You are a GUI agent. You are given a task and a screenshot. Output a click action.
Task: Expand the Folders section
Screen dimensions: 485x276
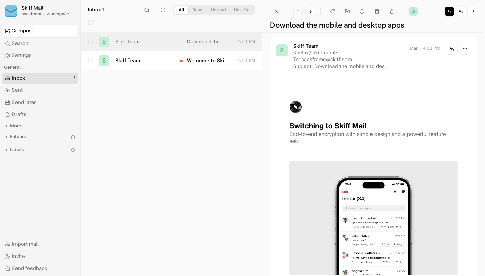click(x=15, y=137)
